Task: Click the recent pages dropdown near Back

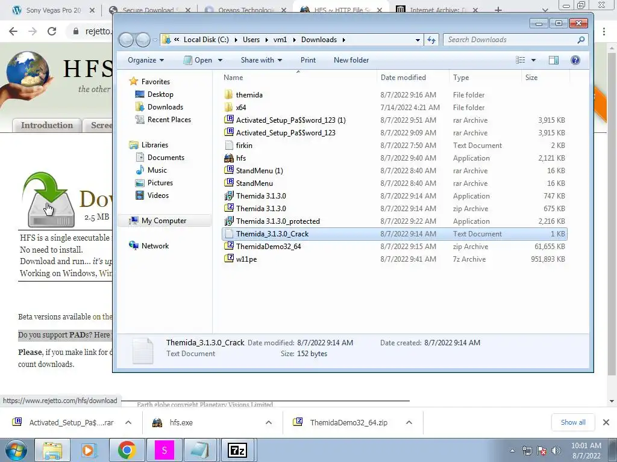Action: [155, 40]
